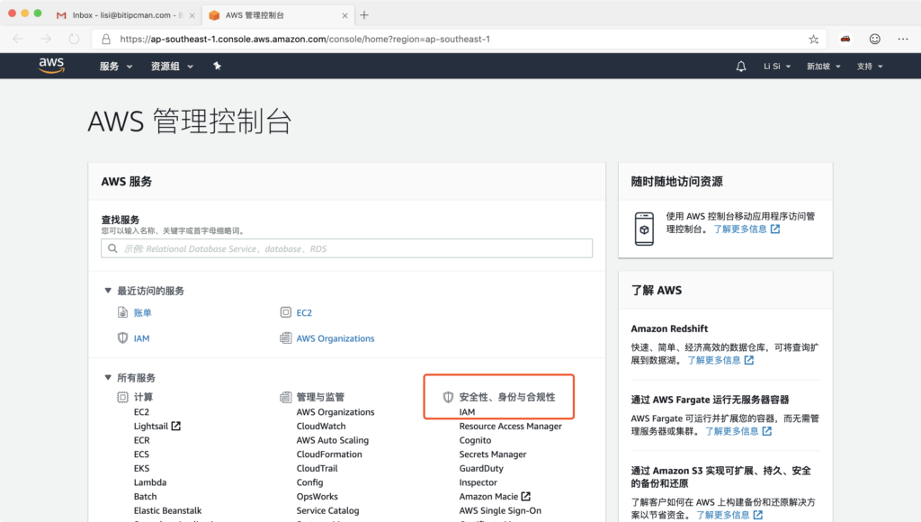Open Cognito service
Screen dimensions: 921x522
tap(475, 440)
